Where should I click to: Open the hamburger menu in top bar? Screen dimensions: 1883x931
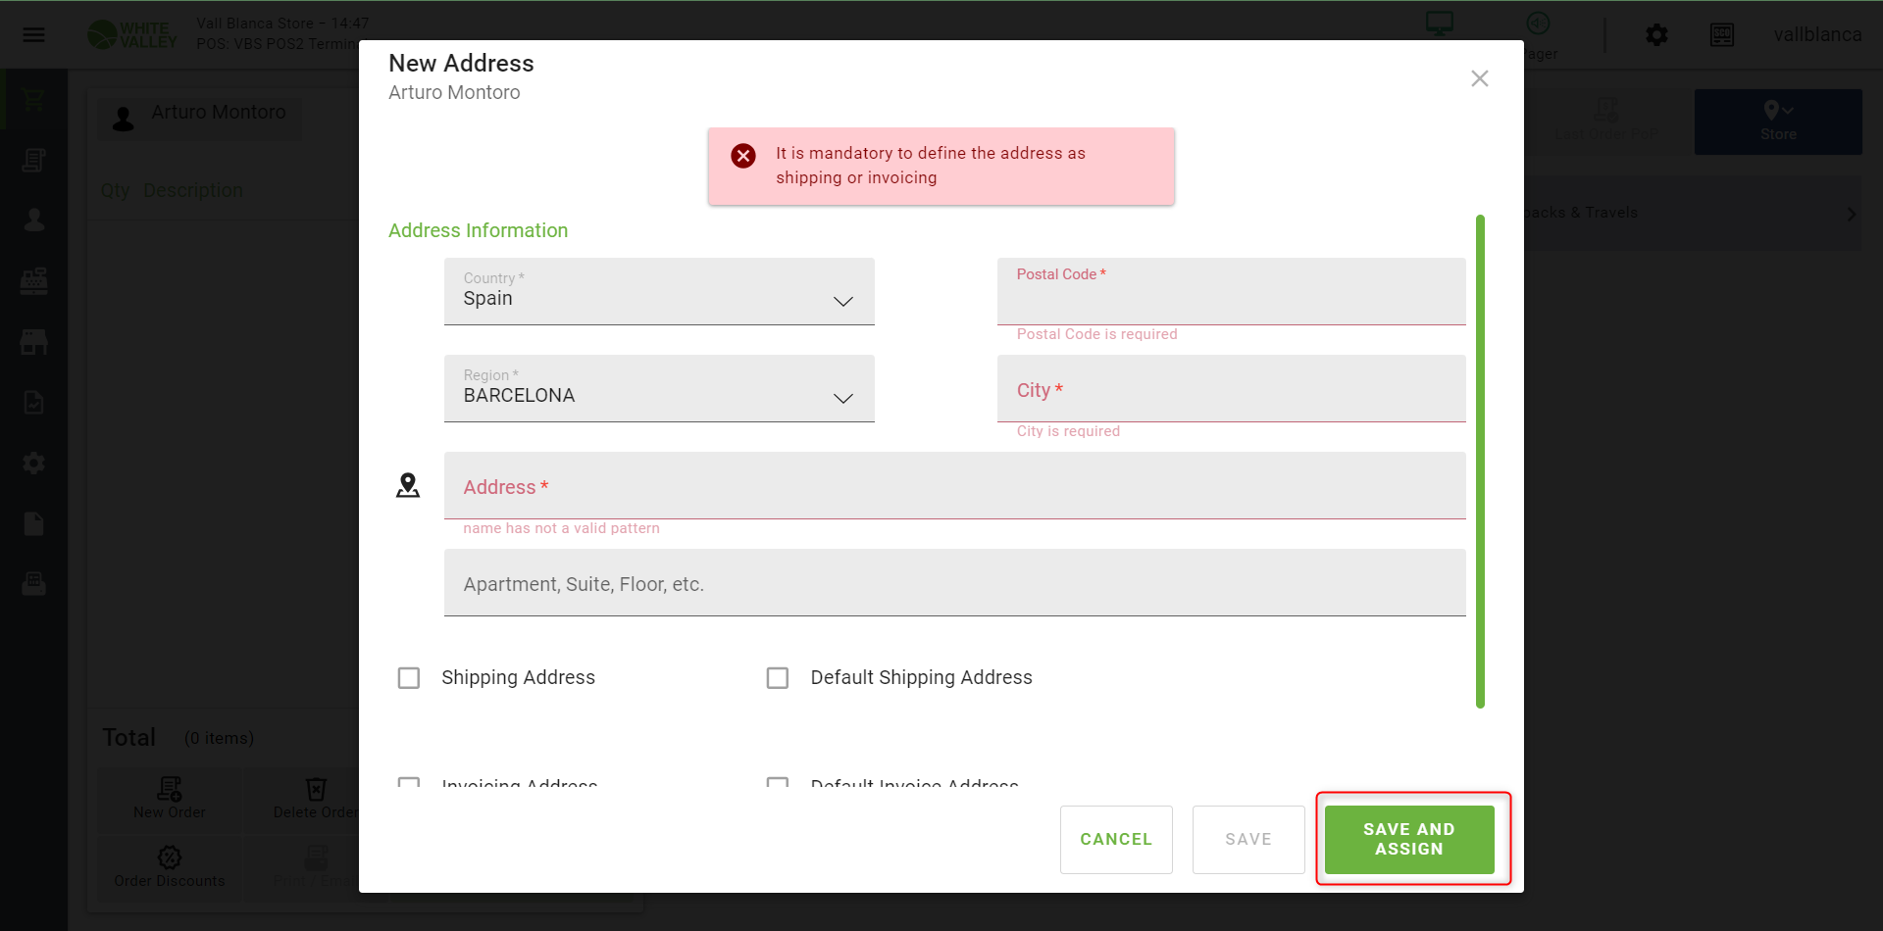click(34, 35)
